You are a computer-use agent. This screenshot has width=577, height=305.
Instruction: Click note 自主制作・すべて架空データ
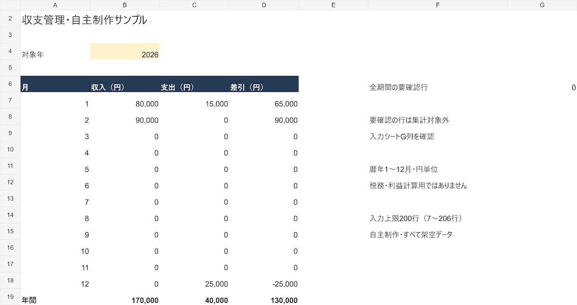tap(411, 235)
